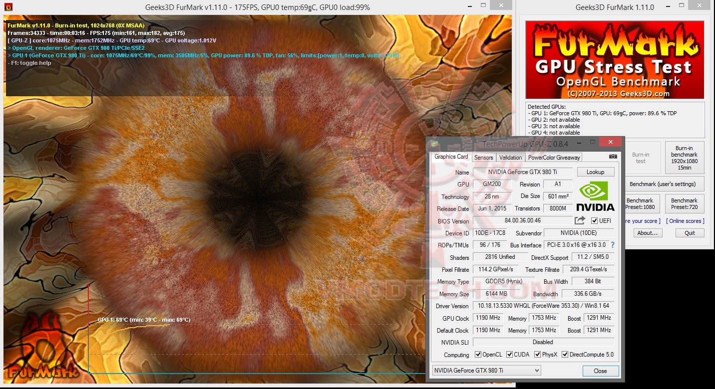Open the GPU selection dropdown in GPU-Z
The image size is (715, 389).
(x=537, y=371)
